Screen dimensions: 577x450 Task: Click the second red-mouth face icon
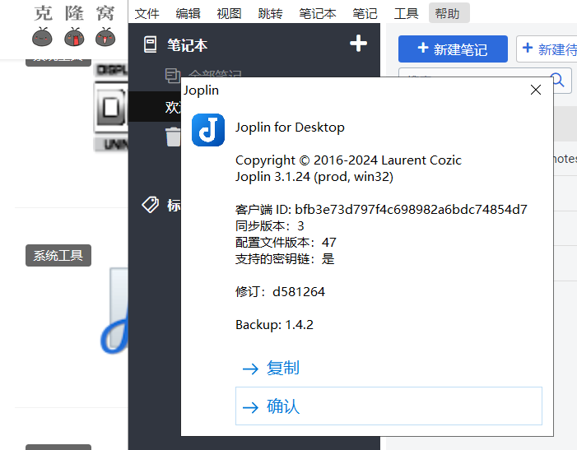pyautogui.click(x=74, y=37)
